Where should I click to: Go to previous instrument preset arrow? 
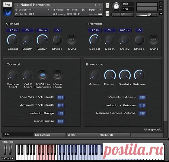point(95,5)
